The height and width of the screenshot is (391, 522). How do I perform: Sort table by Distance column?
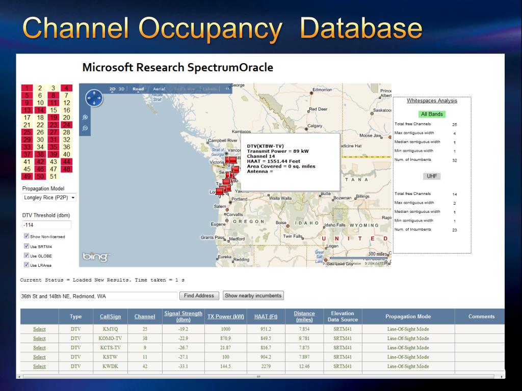click(304, 316)
